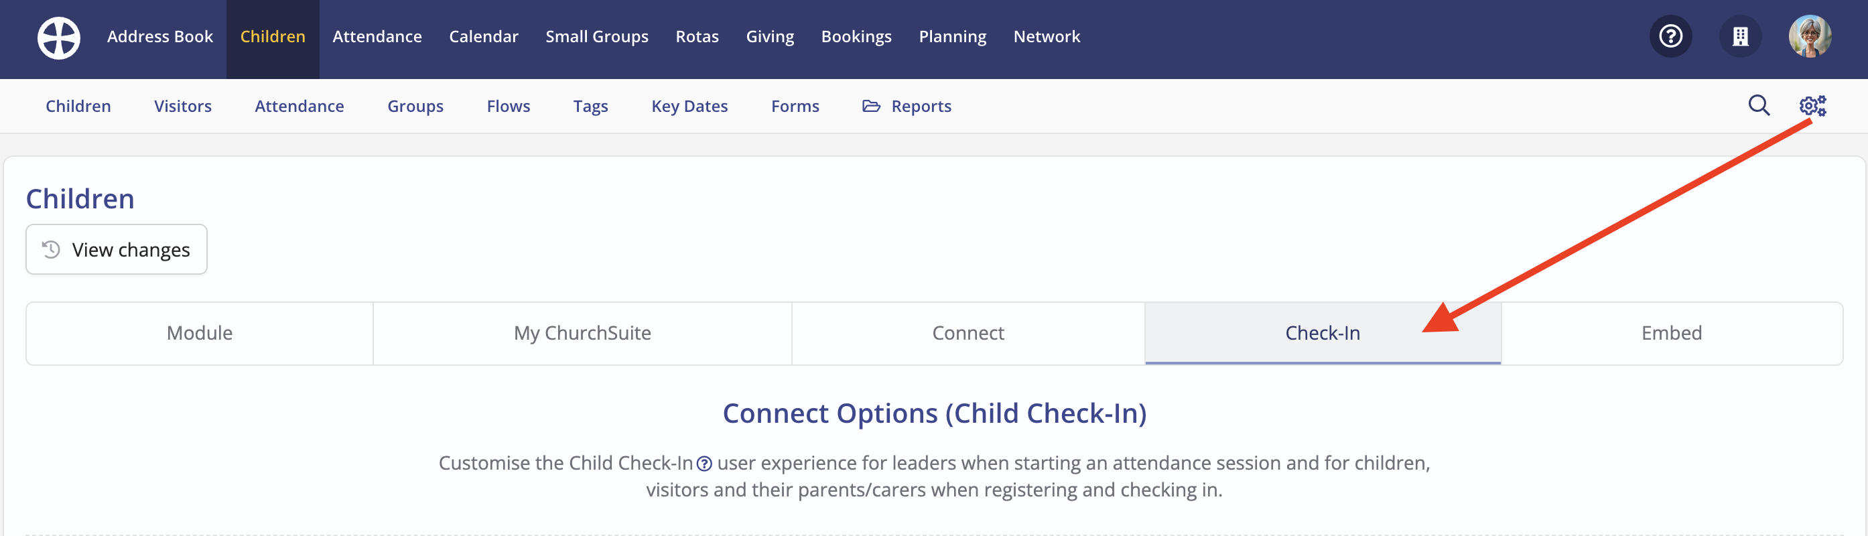Open the Reports folder menu
Screen dimensions: 1868x536
point(907,106)
